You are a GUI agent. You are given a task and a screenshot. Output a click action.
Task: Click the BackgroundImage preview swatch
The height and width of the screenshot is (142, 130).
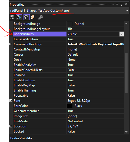[70, 24]
